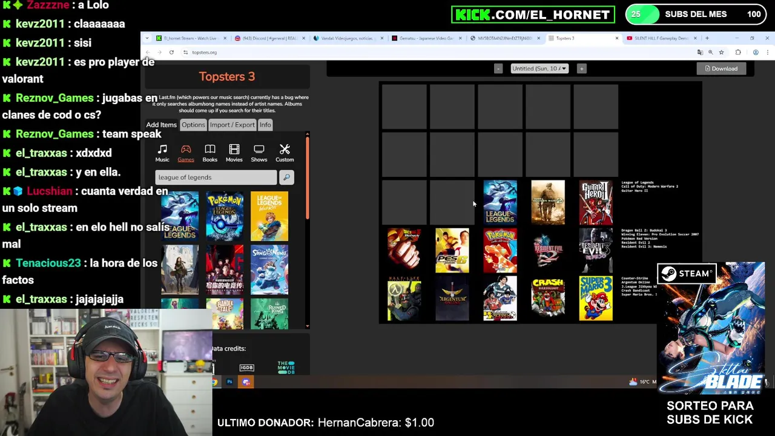Image resolution: width=775 pixels, height=436 pixels.
Task: Select the Shows category icon
Action: (259, 153)
